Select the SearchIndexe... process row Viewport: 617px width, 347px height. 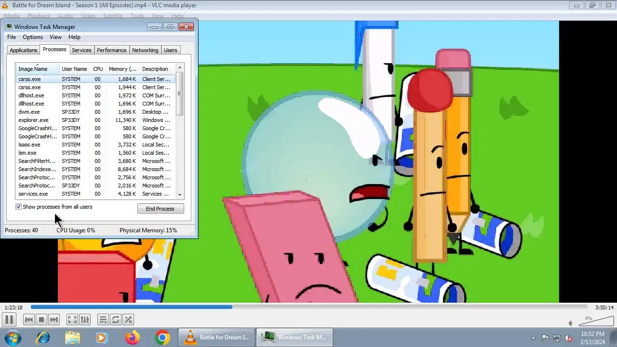tap(95, 169)
